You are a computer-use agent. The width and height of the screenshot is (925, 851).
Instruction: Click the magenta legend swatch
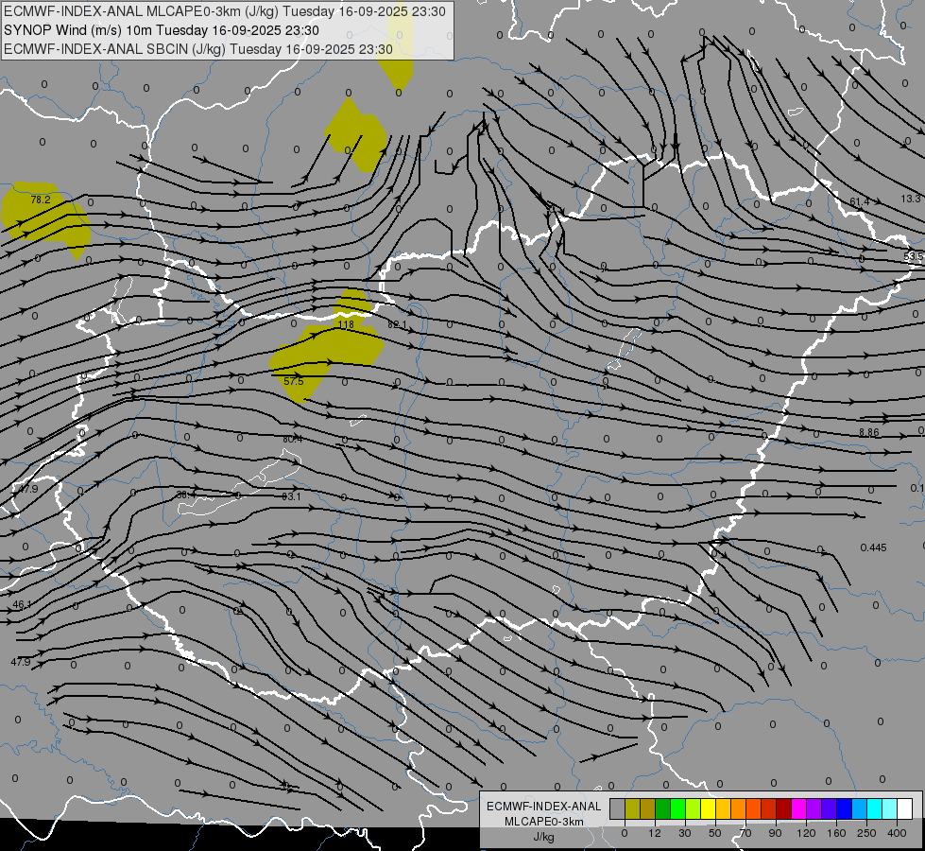click(x=799, y=808)
